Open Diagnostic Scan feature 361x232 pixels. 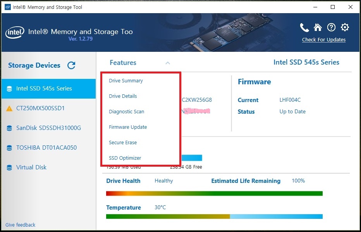point(126,111)
